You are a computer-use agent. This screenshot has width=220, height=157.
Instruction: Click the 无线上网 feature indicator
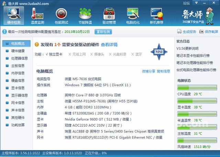point(77,54)
